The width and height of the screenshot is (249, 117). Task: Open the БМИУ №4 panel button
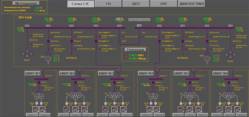[x=146, y=73]
